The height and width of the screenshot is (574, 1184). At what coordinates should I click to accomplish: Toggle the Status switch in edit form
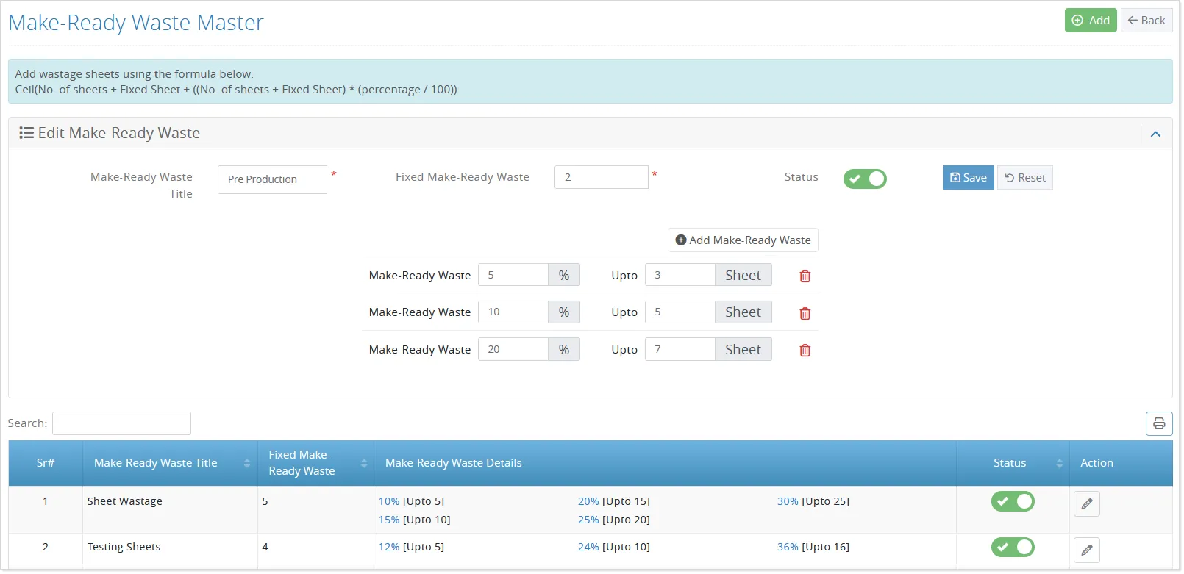[865, 179]
